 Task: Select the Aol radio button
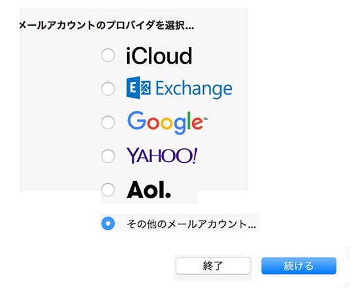click(x=108, y=190)
